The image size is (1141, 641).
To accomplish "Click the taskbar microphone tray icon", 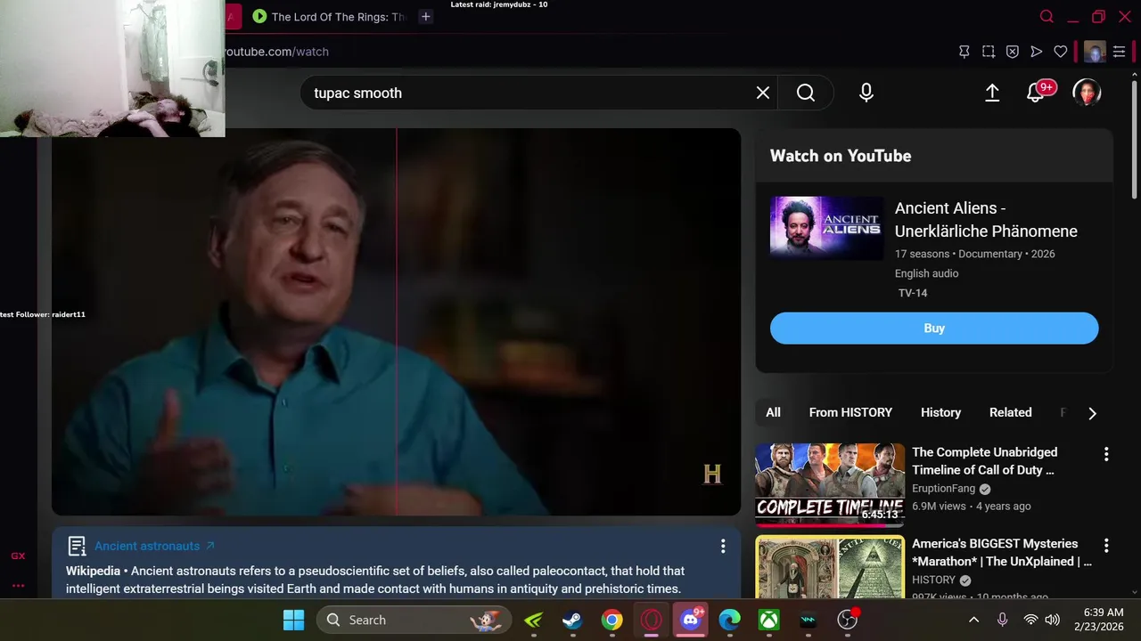I will click(x=1002, y=620).
